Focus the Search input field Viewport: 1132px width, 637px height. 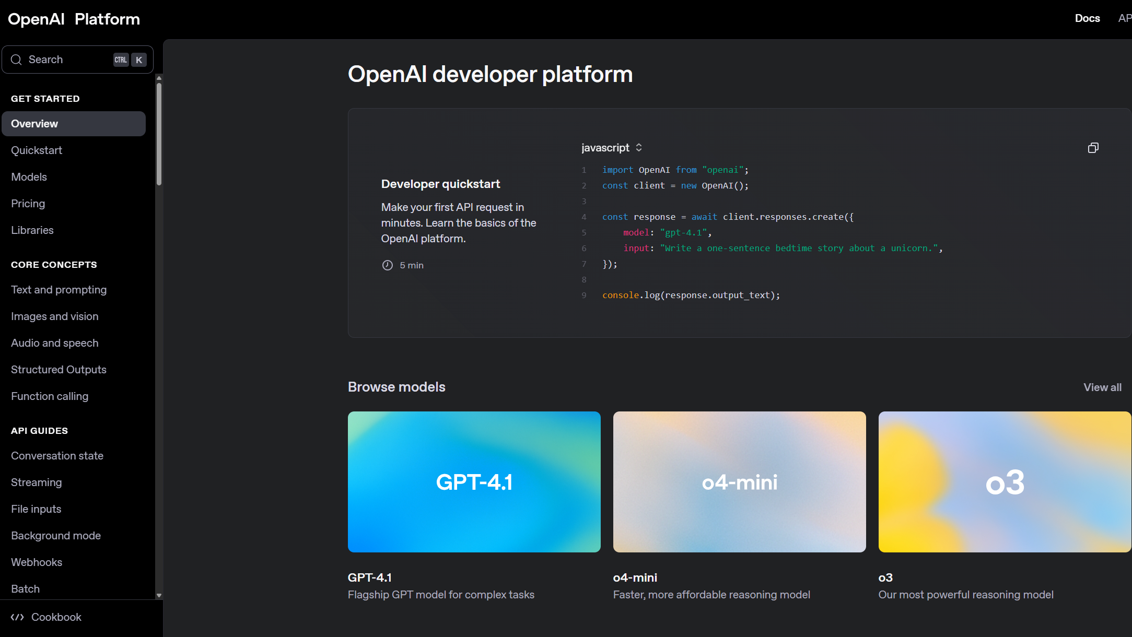click(x=68, y=60)
